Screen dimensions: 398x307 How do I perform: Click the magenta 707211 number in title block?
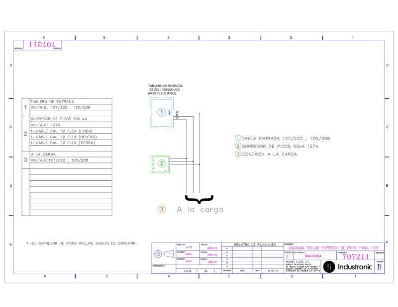[x=355, y=256]
